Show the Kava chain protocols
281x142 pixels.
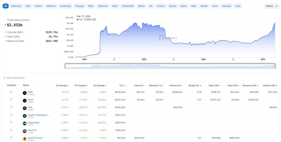[x=215, y=6]
